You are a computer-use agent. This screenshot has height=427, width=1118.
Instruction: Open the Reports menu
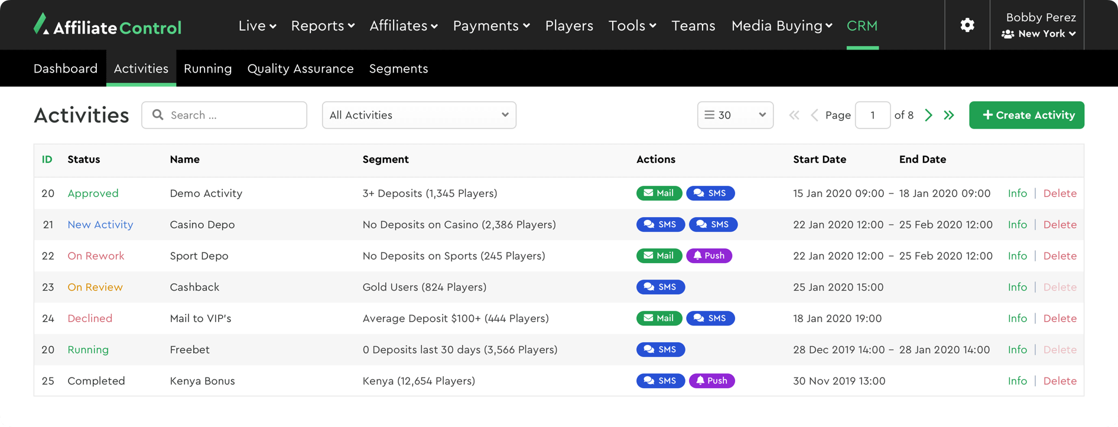[323, 25]
